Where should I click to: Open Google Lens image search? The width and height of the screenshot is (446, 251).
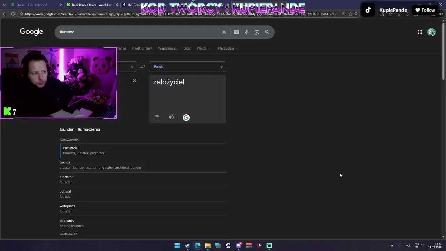click(257, 32)
